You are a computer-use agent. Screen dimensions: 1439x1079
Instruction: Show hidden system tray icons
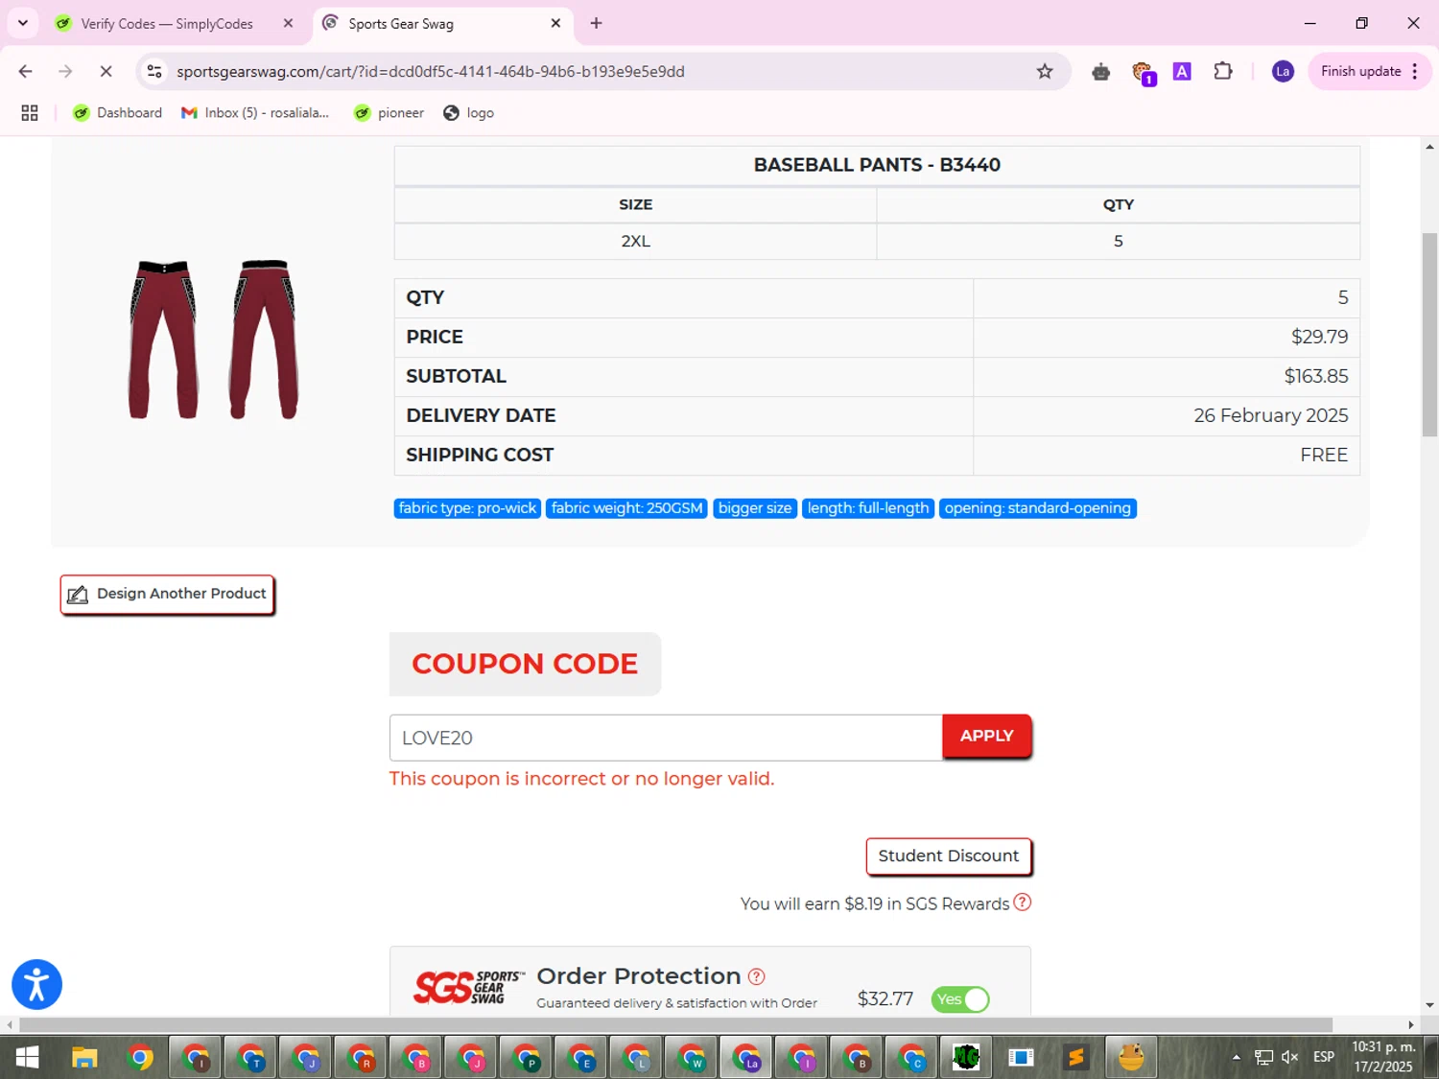1236,1057
